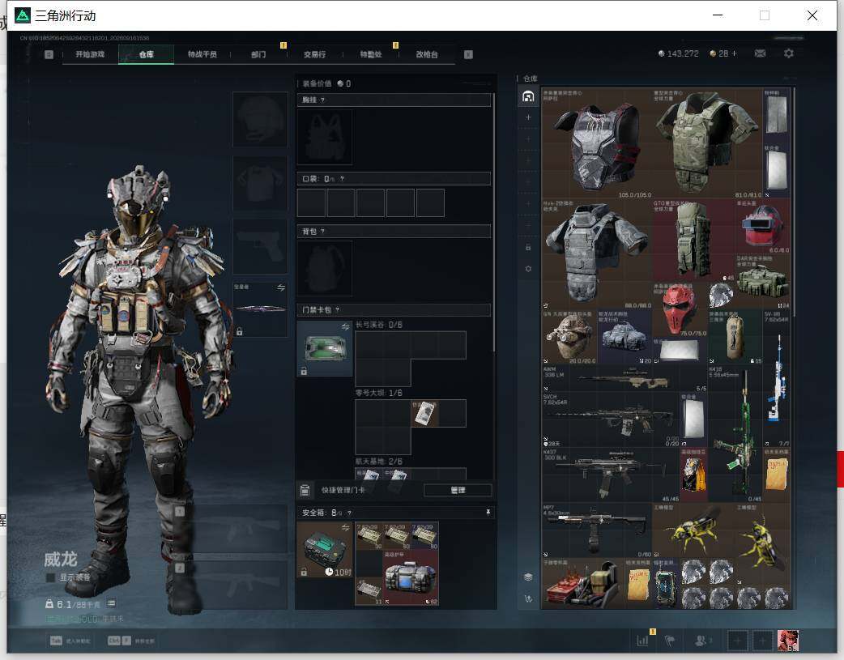
Task: Select the empty primary weapon slot 1
Action: (x=232, y=529)
